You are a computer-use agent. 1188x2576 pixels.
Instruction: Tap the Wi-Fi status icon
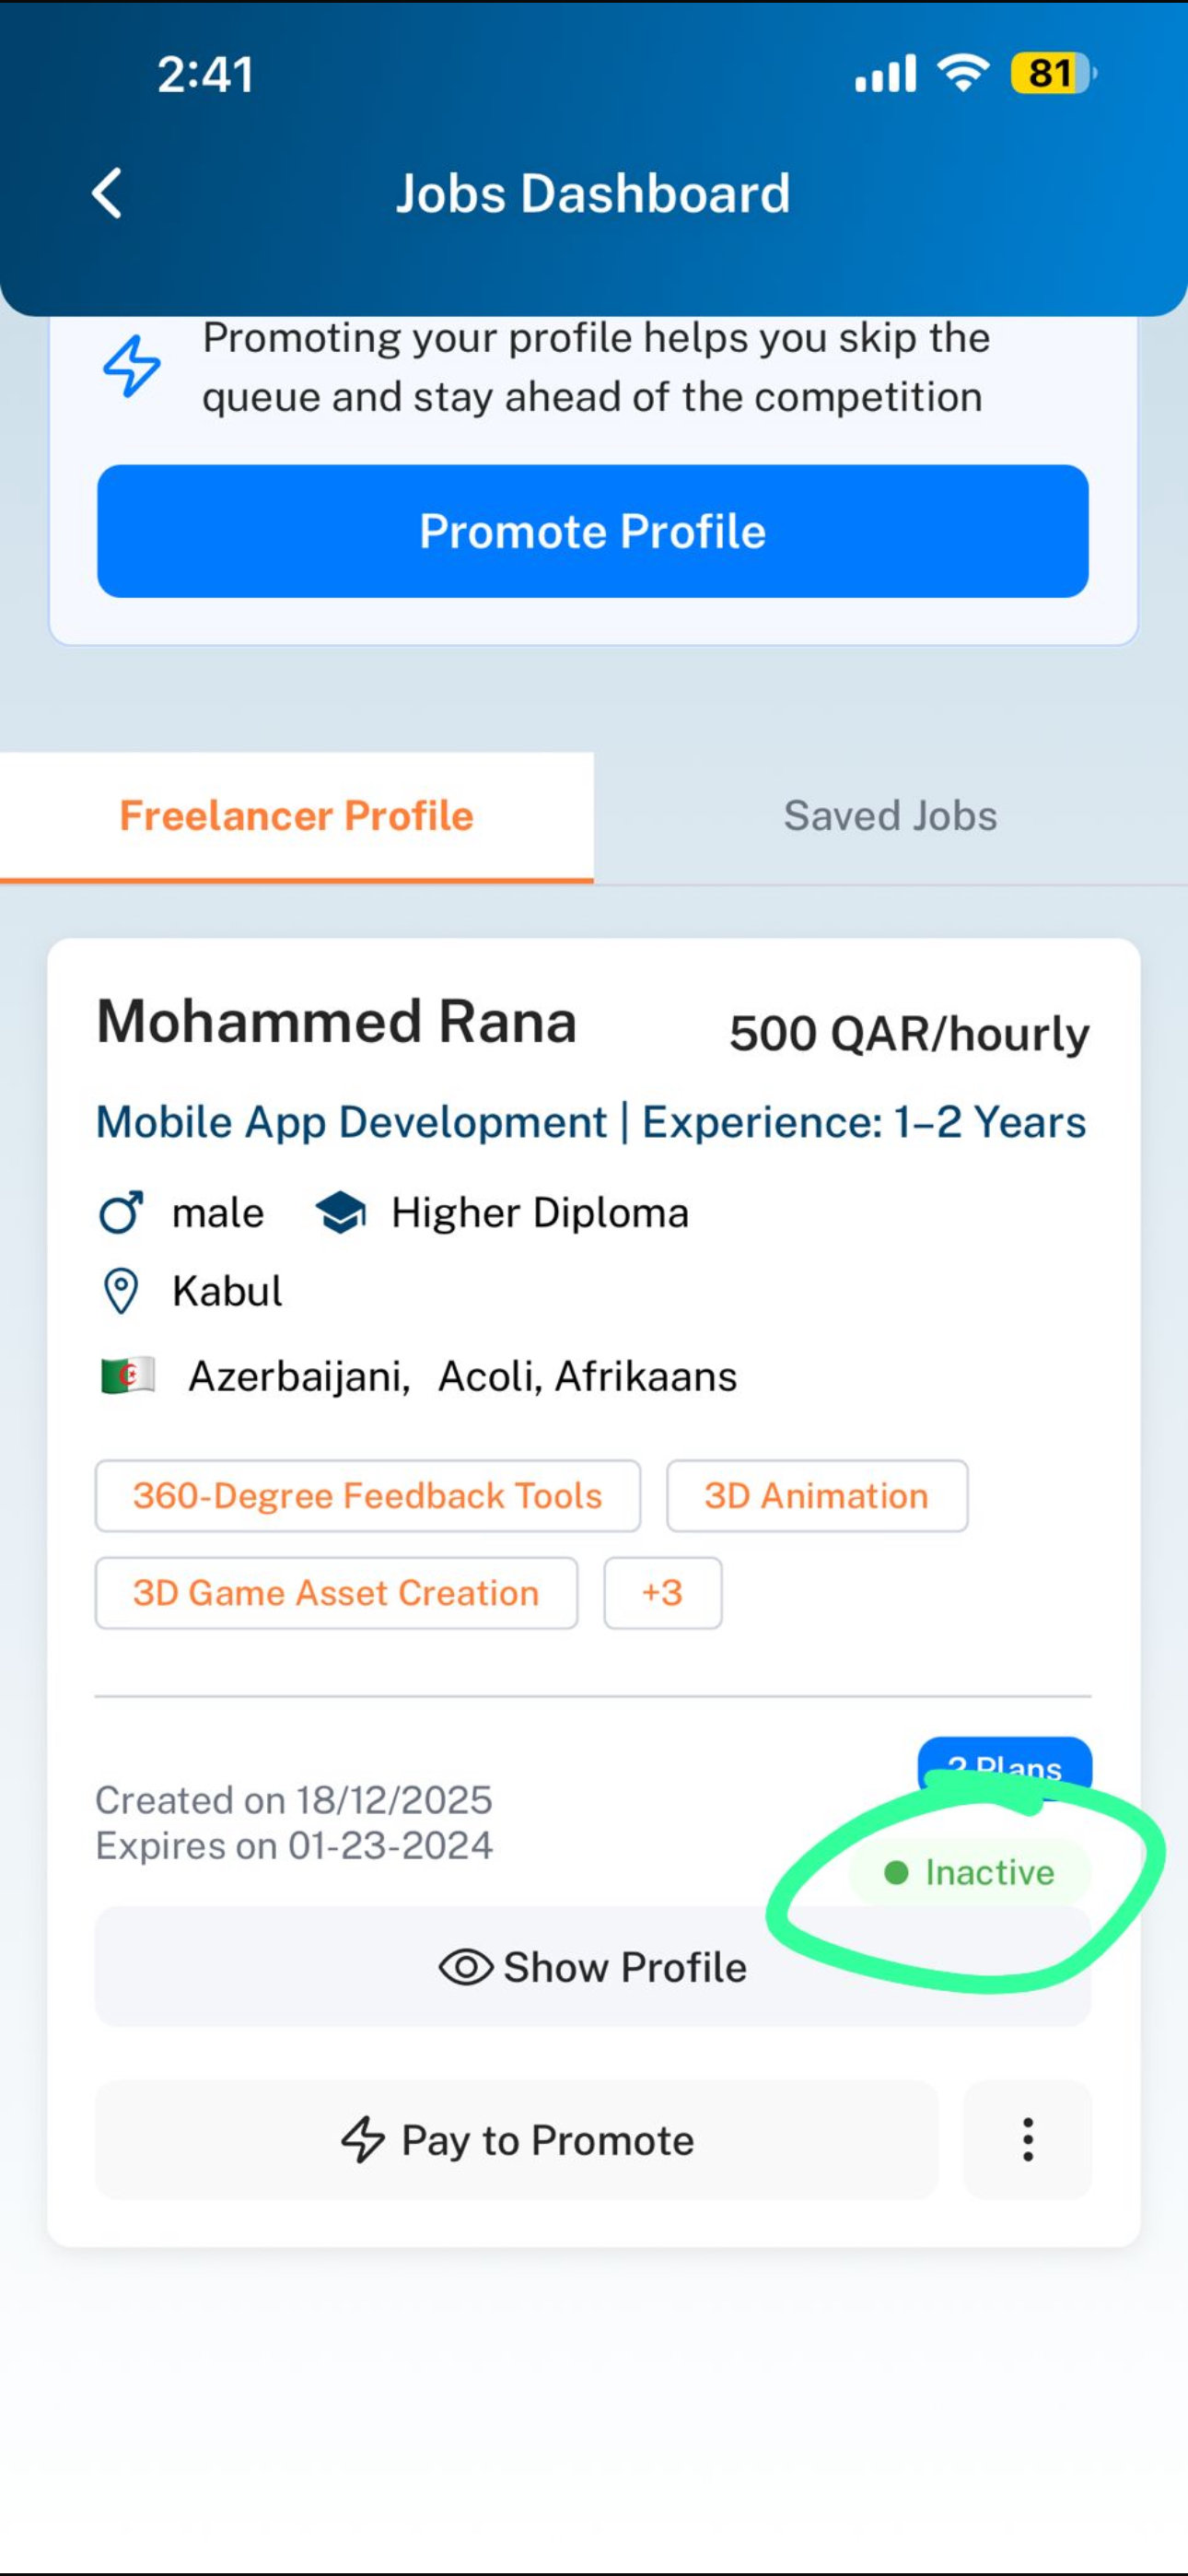[962, 74]
